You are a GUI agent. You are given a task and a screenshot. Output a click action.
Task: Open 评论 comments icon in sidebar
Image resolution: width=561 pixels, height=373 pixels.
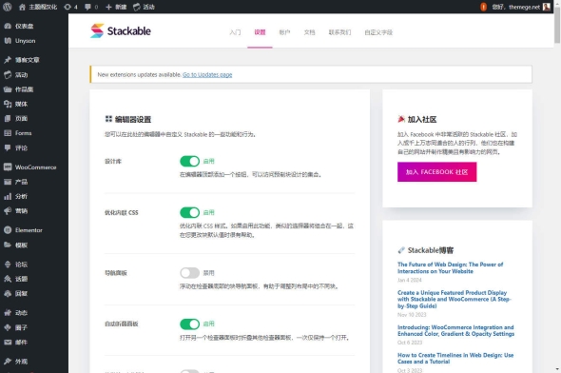tap(8, 147)
